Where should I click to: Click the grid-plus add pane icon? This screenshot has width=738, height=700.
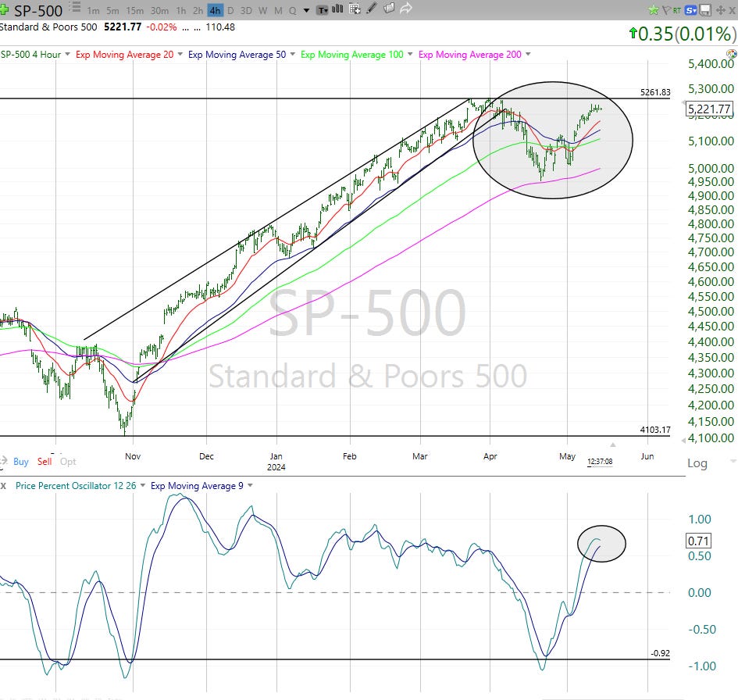[355, 9]
